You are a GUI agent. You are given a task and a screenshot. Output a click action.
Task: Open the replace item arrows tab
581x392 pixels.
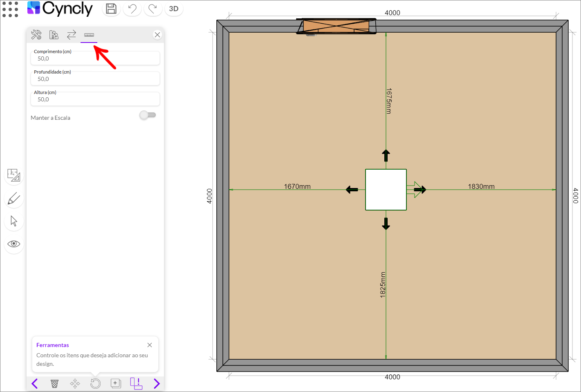(x=72, y=35)
